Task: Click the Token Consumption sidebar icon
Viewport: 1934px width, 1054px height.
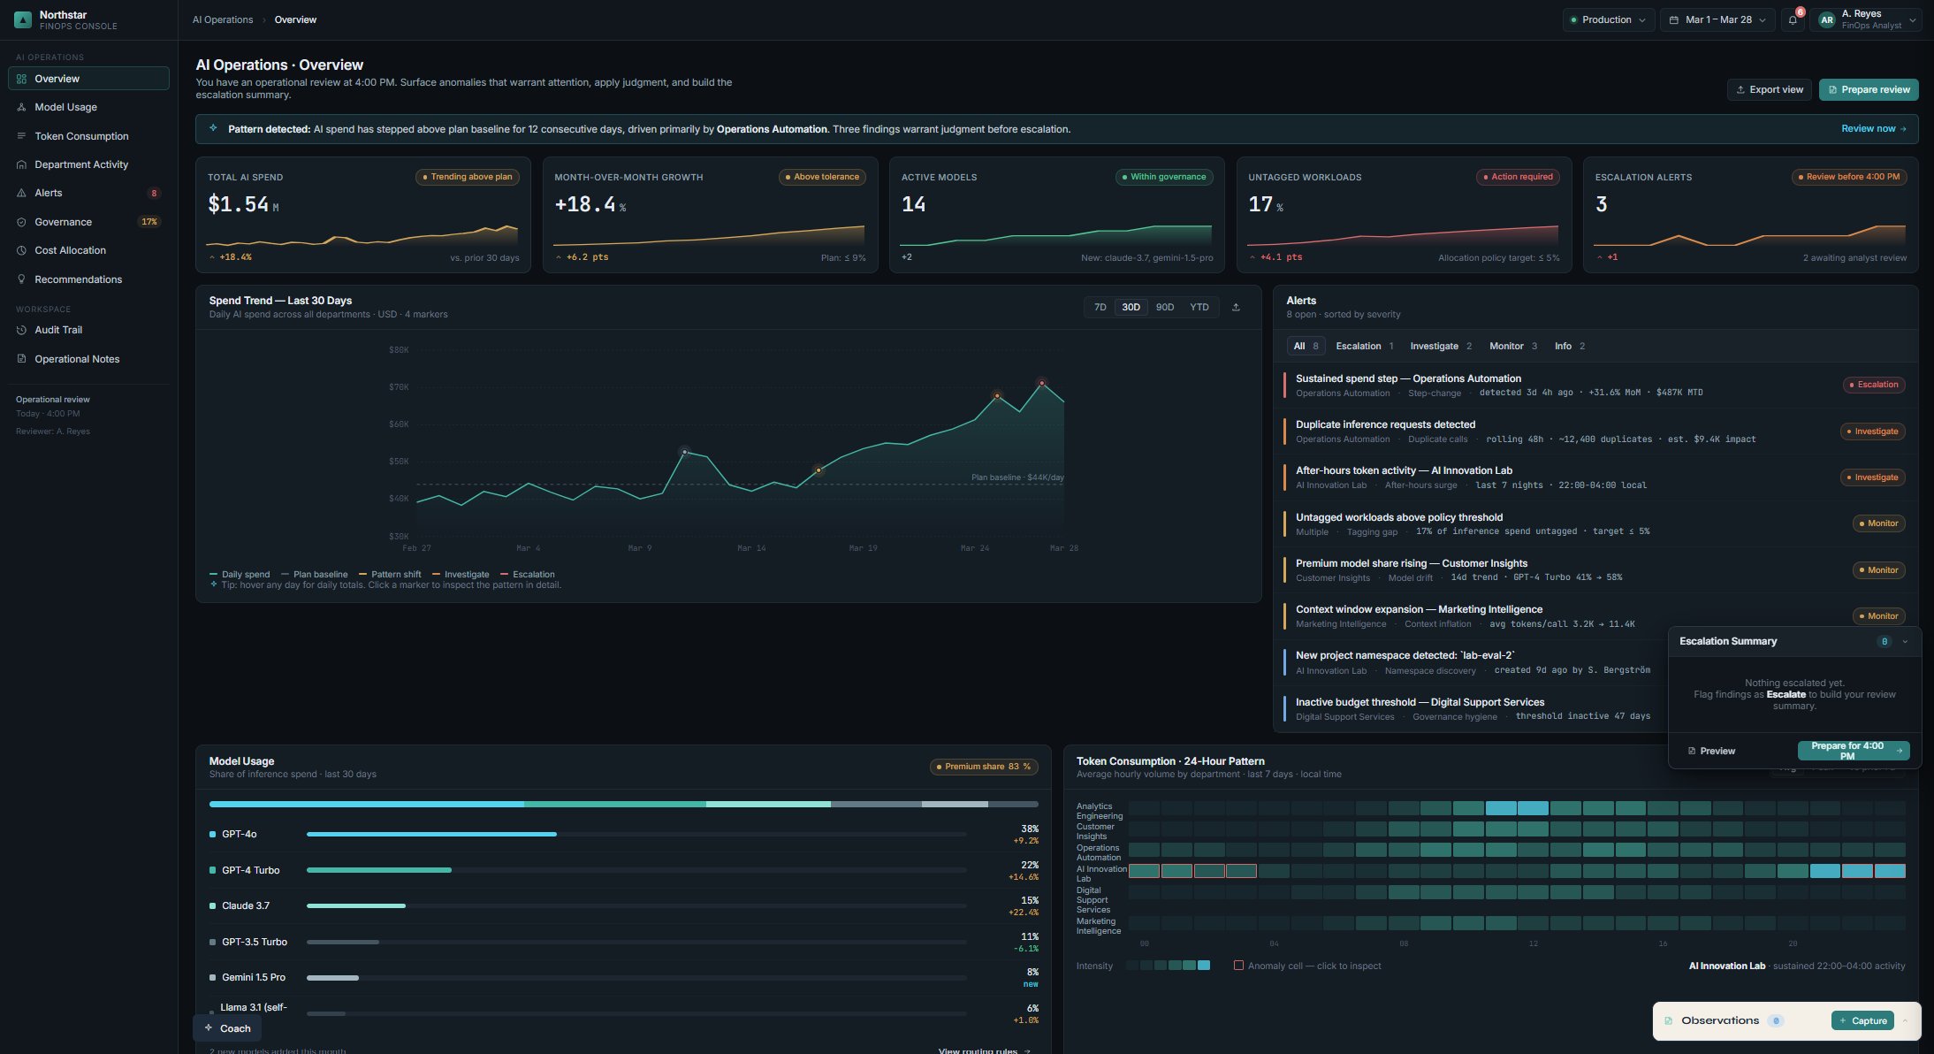Action: (x=21, y=136)
